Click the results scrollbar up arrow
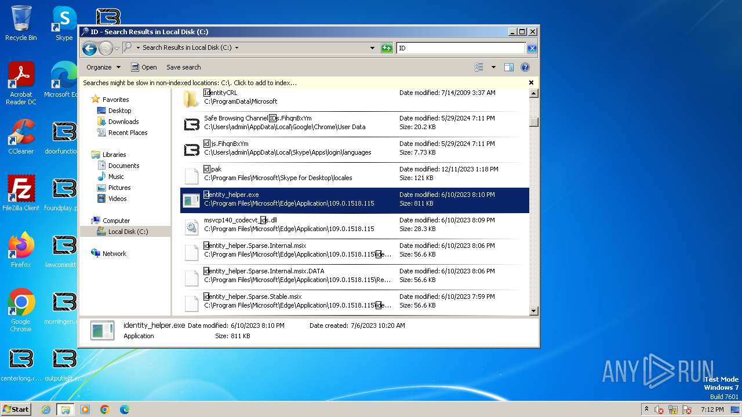 (x=534, y=93)
